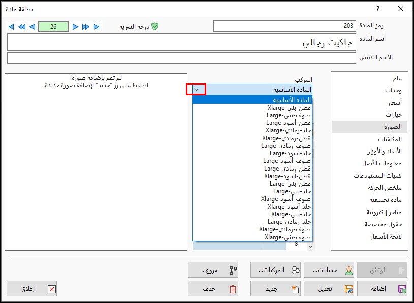414x303 pixels.
Task: Select قطن-أسود-Xlarge from the list
Action: tap(252, 176)
